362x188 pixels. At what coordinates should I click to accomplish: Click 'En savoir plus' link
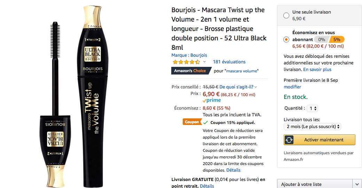[317, 70]
